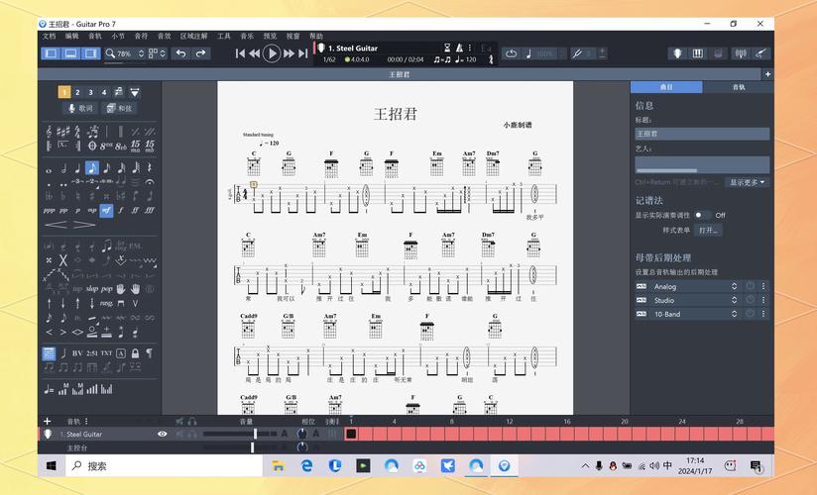This screenshot has width=817, height=495.
Task: Add a fermata symbol
Action: pos(150,182)
